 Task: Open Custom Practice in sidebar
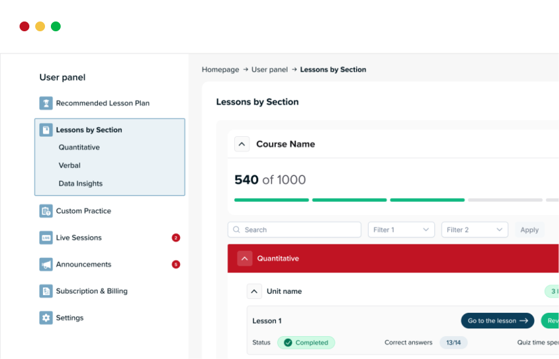[x=83, y=211]
